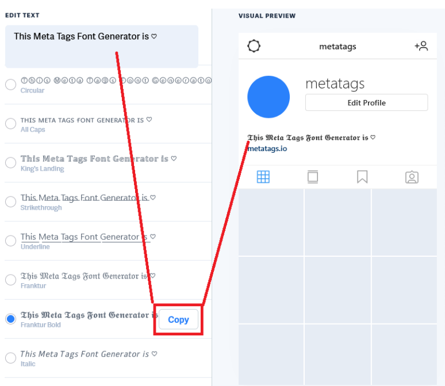Screen dimensions: 445x386
Task: Click the "Strikethrough" style label
Action: click(41, 208)
